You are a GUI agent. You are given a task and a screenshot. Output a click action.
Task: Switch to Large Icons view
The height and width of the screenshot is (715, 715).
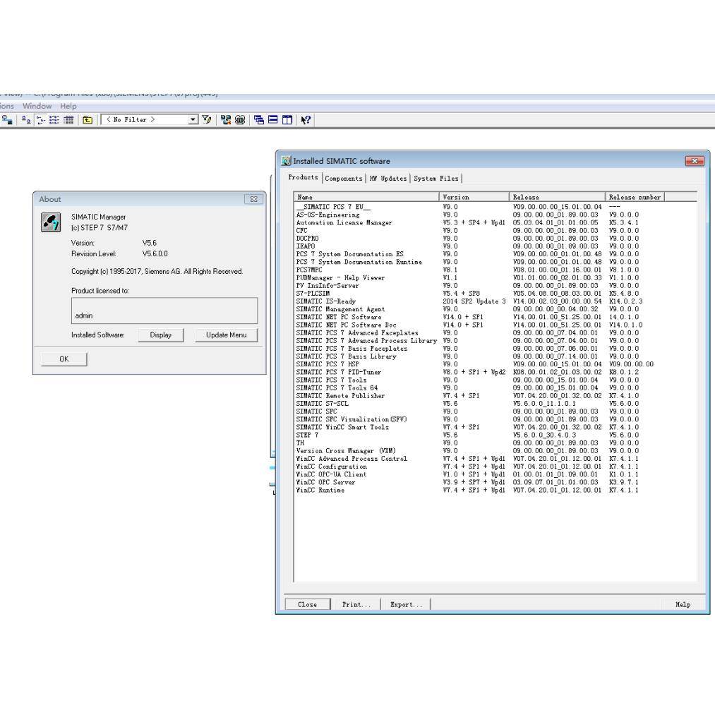26,120
